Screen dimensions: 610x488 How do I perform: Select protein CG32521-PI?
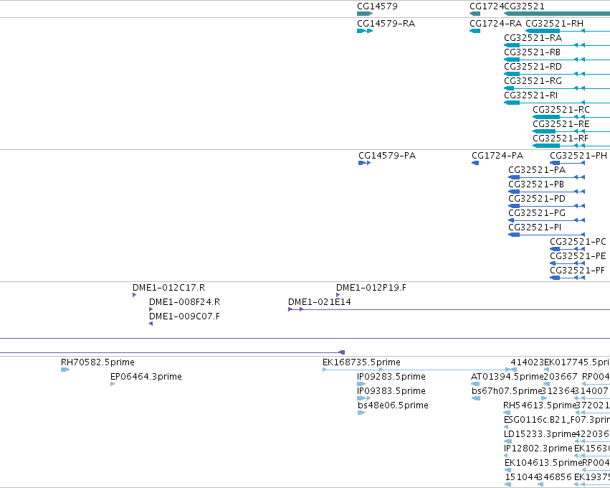[x=535, y=227]
